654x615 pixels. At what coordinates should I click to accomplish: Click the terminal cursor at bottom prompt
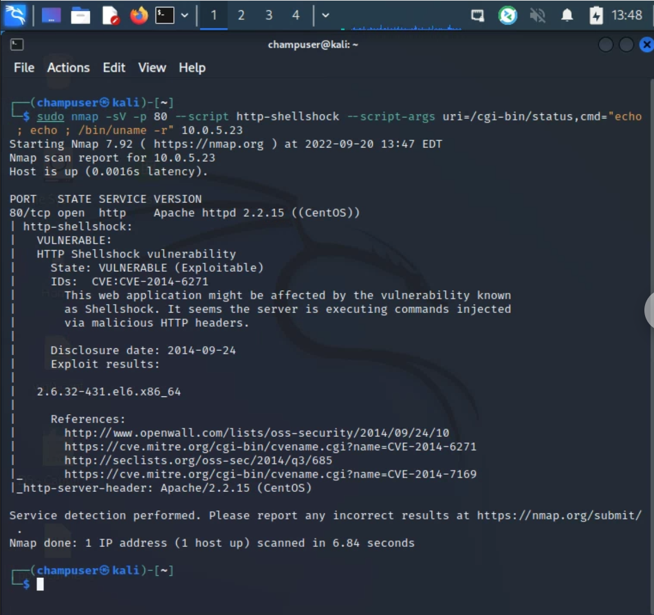(x=40, y=584)
